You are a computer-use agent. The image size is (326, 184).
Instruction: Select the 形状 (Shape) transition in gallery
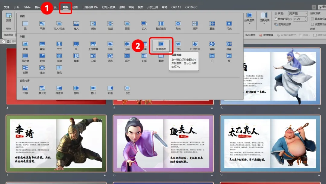(x=178, y=25)
